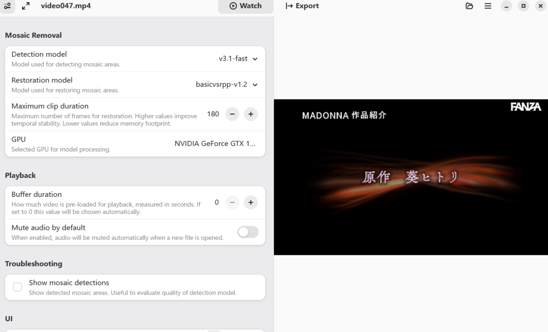
Task: Close the application window
Action: coord(540,6)
